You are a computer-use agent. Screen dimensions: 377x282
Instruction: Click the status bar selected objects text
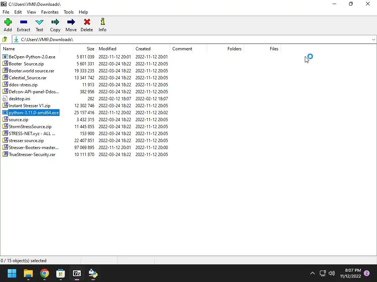coord(24,261)
